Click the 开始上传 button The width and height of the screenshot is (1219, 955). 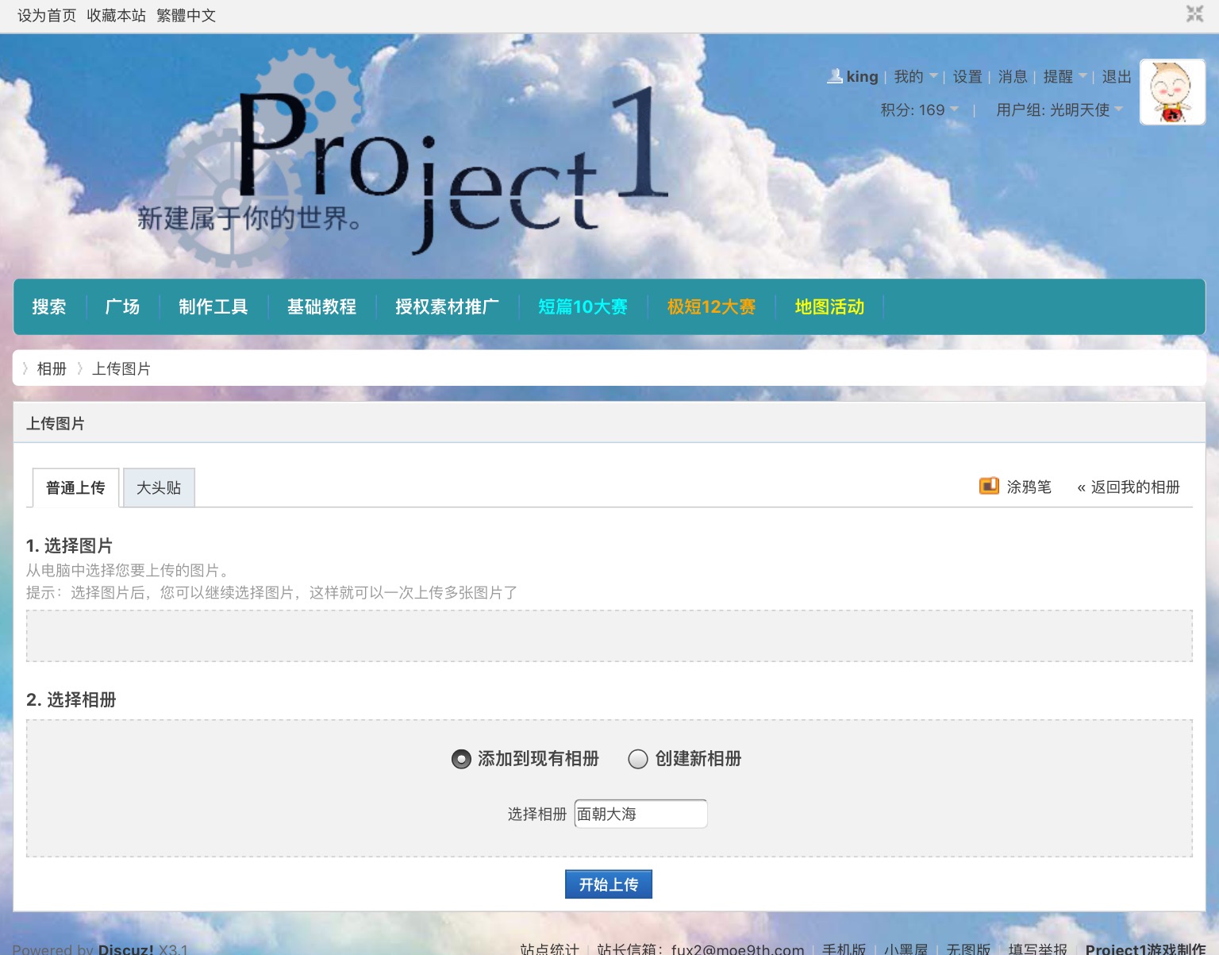click(x=609, y=884)
